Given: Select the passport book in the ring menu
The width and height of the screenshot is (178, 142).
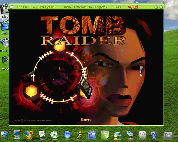Looking at the screenshot, I should coord(85,88).
